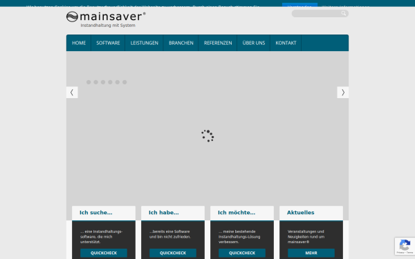
Task: Click the Ich habe... heading
Action: tap(163, 213)
